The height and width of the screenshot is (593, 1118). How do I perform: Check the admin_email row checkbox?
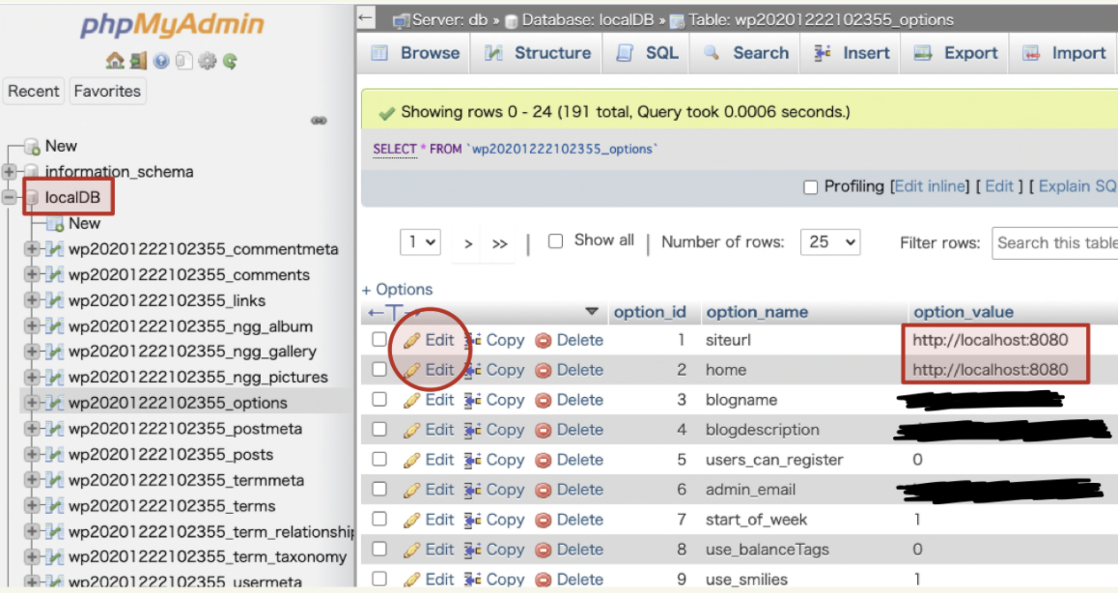(379, 490)
